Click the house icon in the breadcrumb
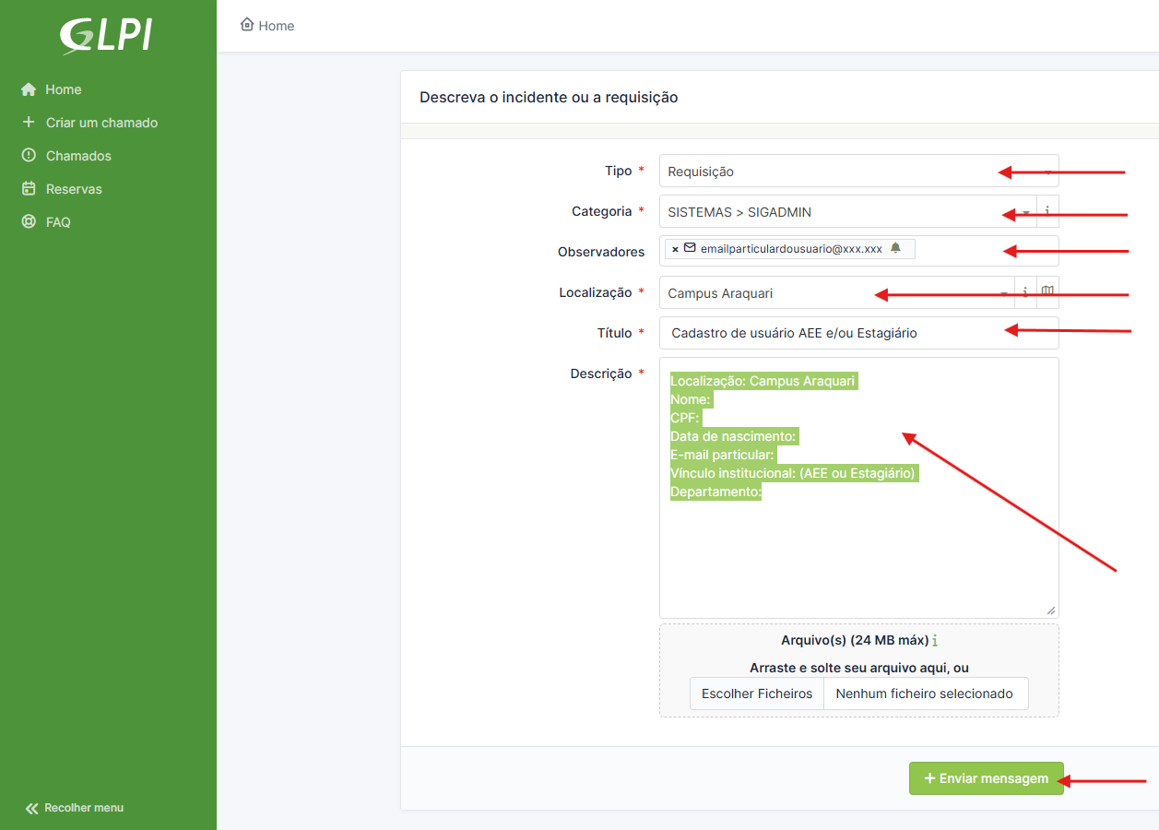This screenshot has width=1159, height=830. (246, 25)
